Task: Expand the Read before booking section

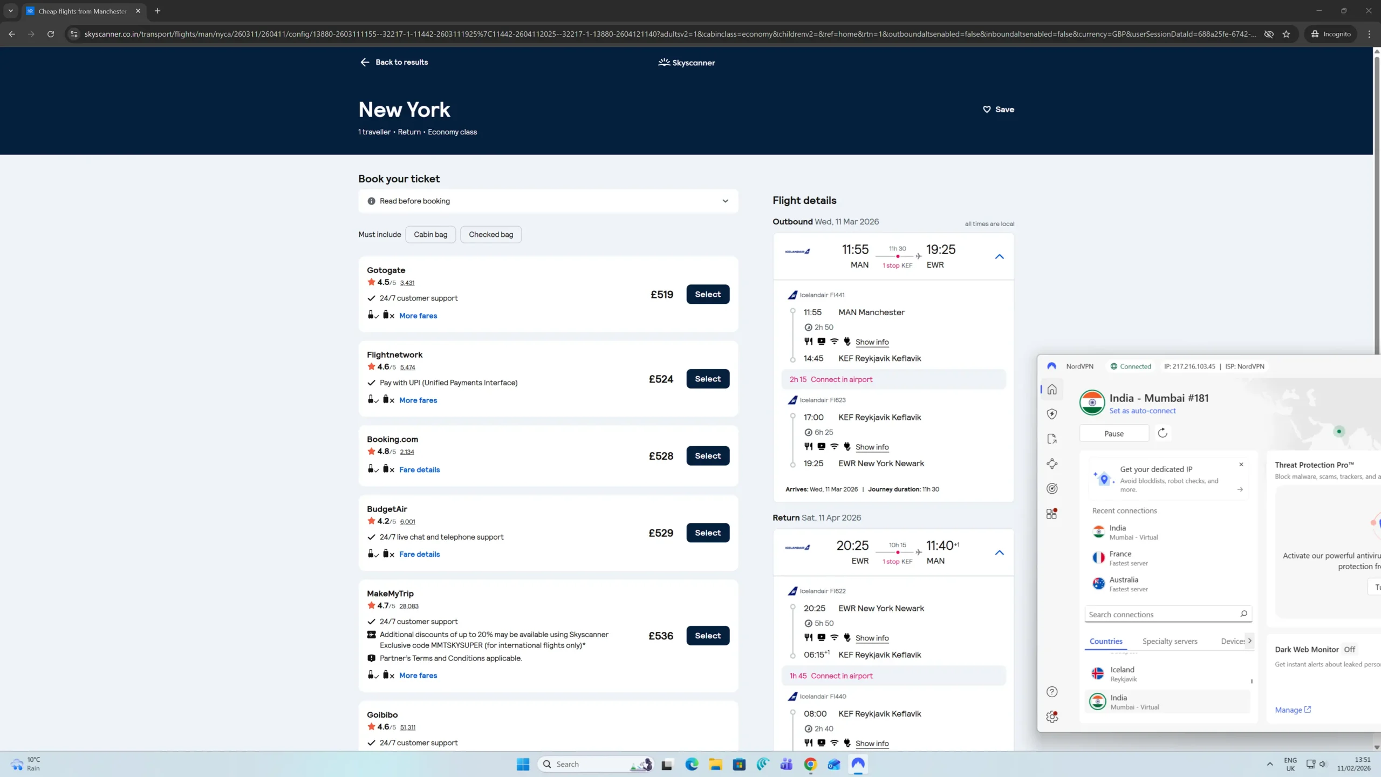Action: click(x=548, y=201)
